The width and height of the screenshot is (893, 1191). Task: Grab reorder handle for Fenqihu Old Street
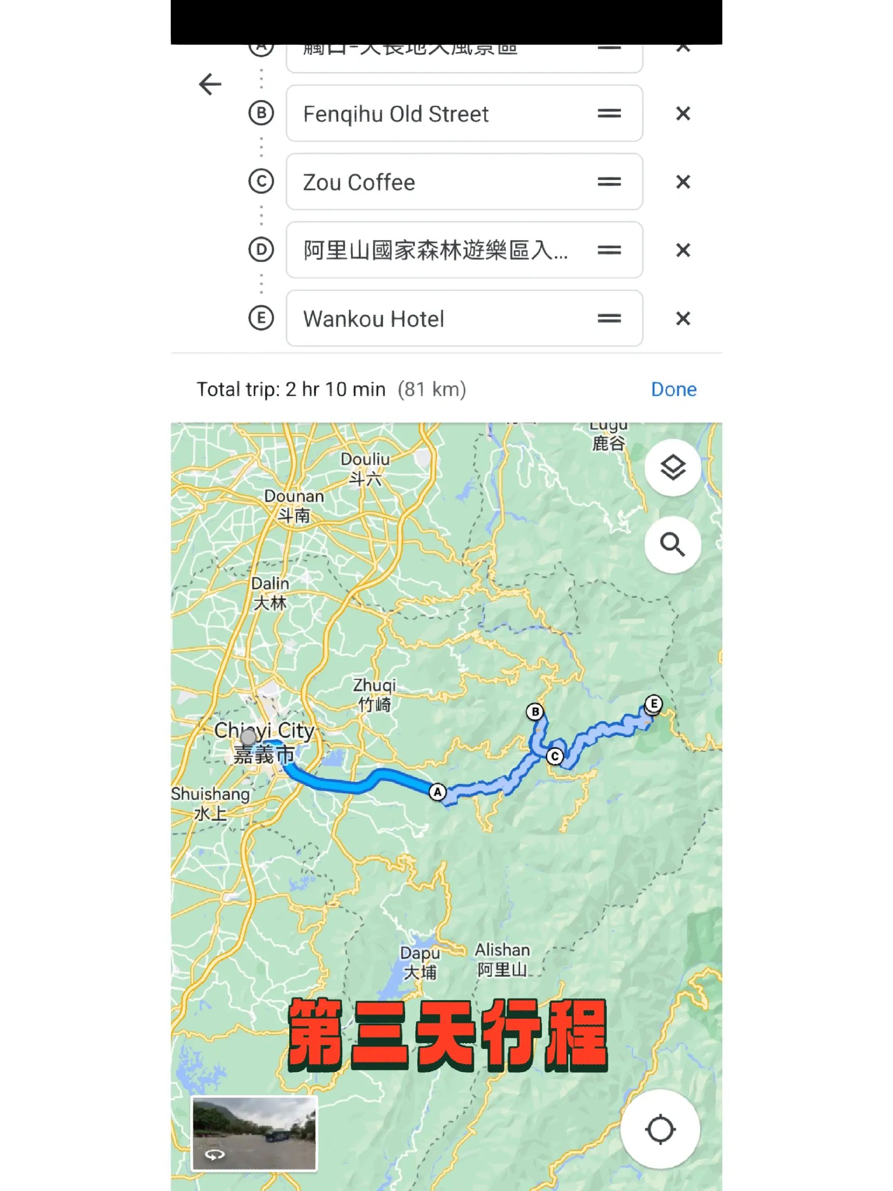point(609,114)
